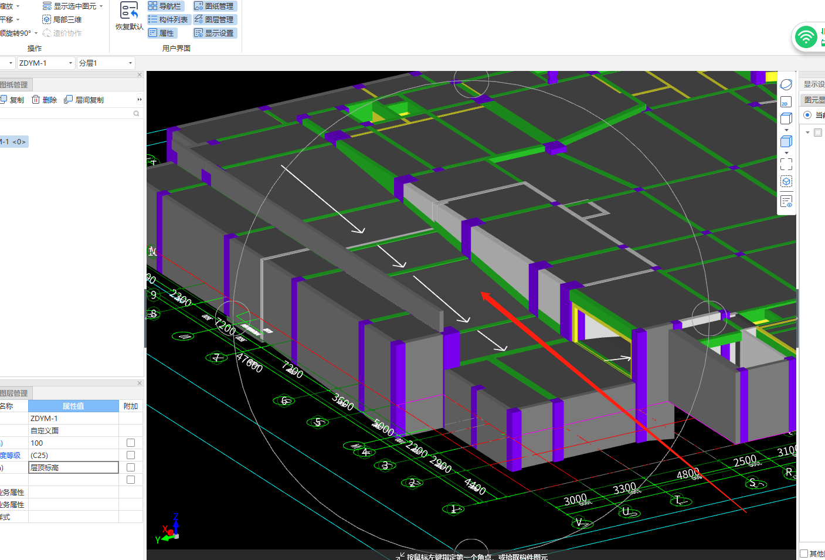This screenshot has height=560, width=825.
Task: Select the 图元显示 tab on right panel
Action: [x=814, y=100]
